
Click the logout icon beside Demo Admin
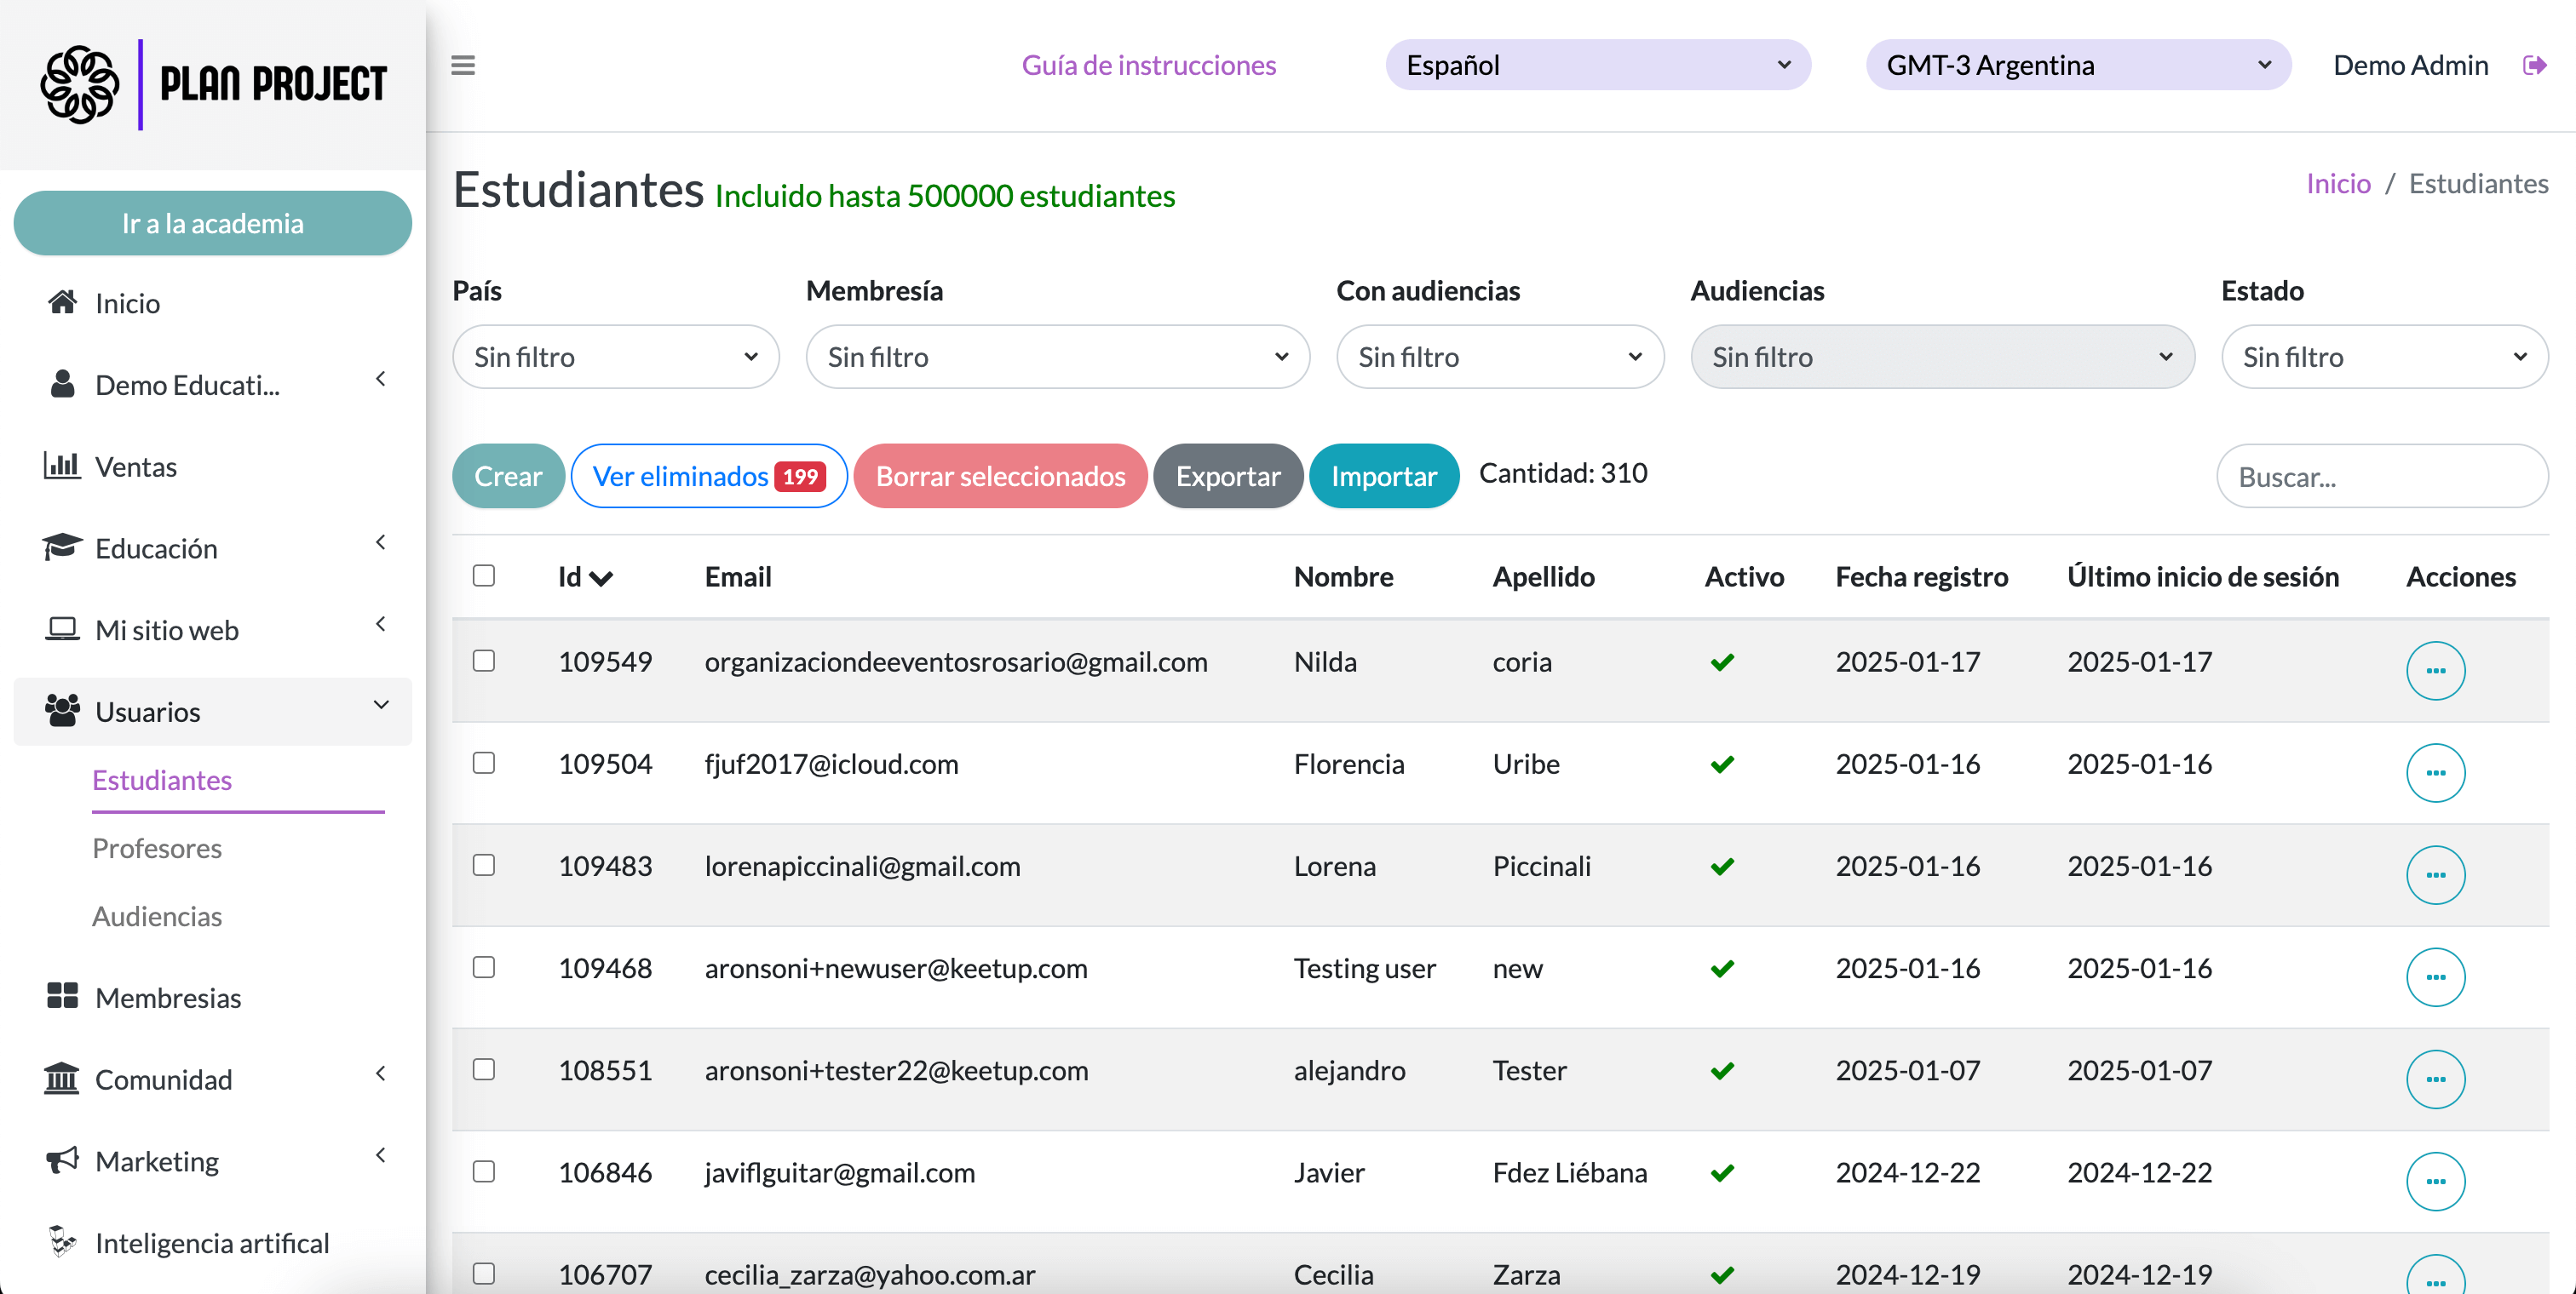coord(2534,66)
